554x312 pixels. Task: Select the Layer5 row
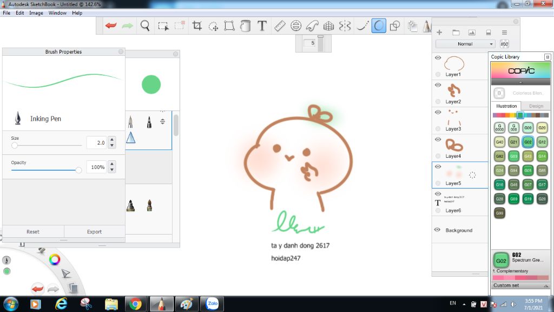(460, 175)
